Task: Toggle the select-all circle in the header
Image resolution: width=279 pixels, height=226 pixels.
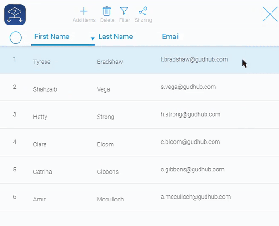Action: (x=16, y=38)
